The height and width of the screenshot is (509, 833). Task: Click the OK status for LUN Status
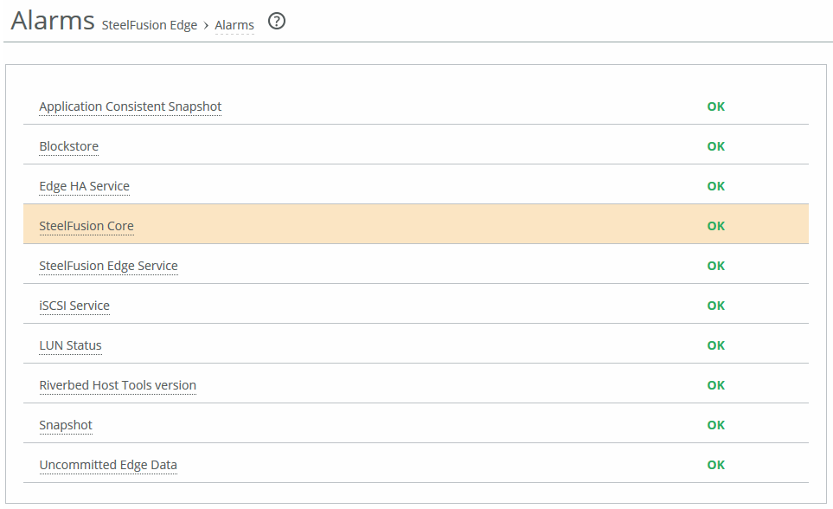point(715,345)
